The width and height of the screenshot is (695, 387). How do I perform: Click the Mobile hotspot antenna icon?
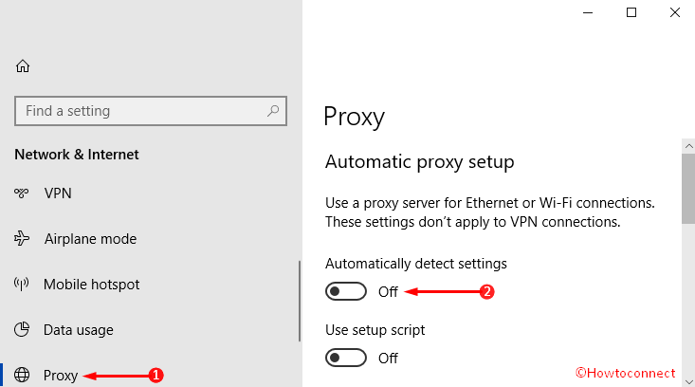tap(21, 284)
